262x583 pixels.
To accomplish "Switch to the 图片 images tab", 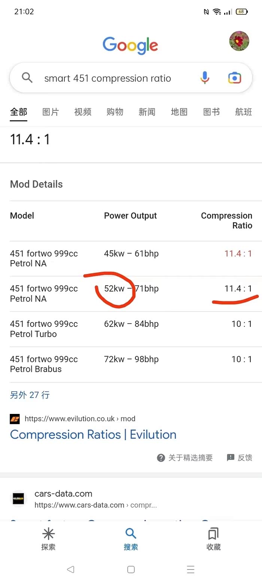I will point(51,112).
